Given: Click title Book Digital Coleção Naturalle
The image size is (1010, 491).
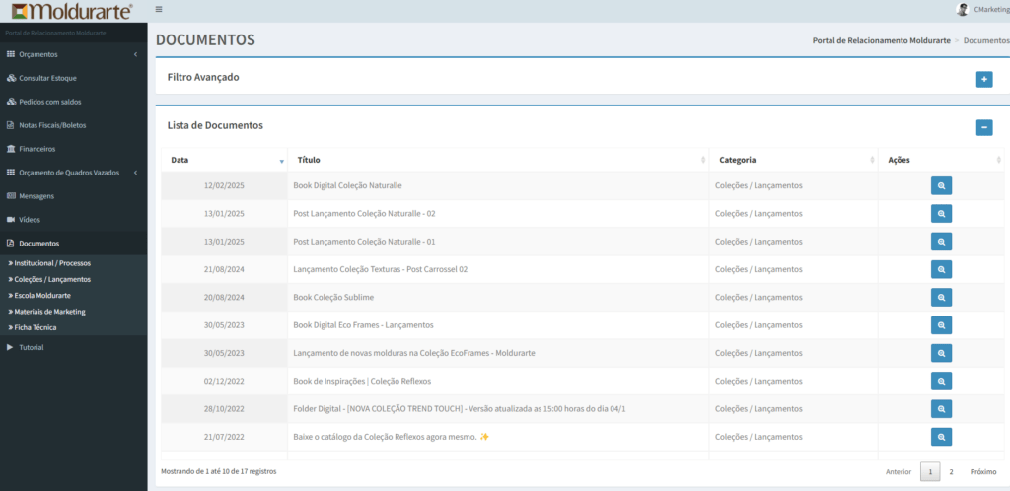Looking at the screenshot, I should [x=347, y=185].
